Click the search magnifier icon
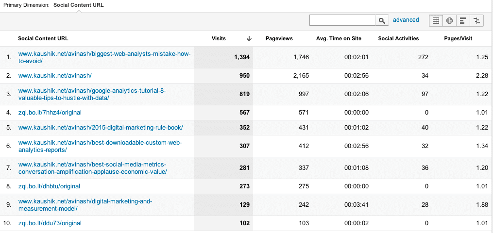The height and width of the screenshot is (233, 493). tap(382, 20)
